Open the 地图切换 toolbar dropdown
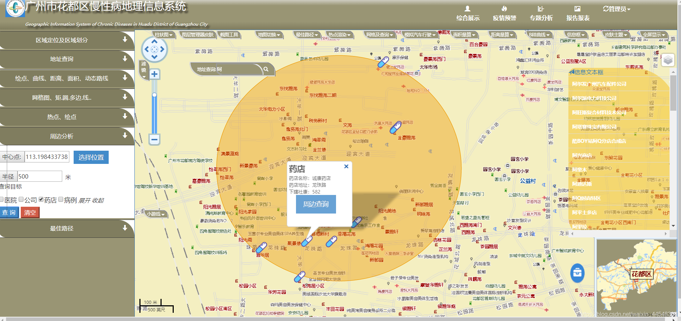The image size is (681, 321). coord(269,35)
